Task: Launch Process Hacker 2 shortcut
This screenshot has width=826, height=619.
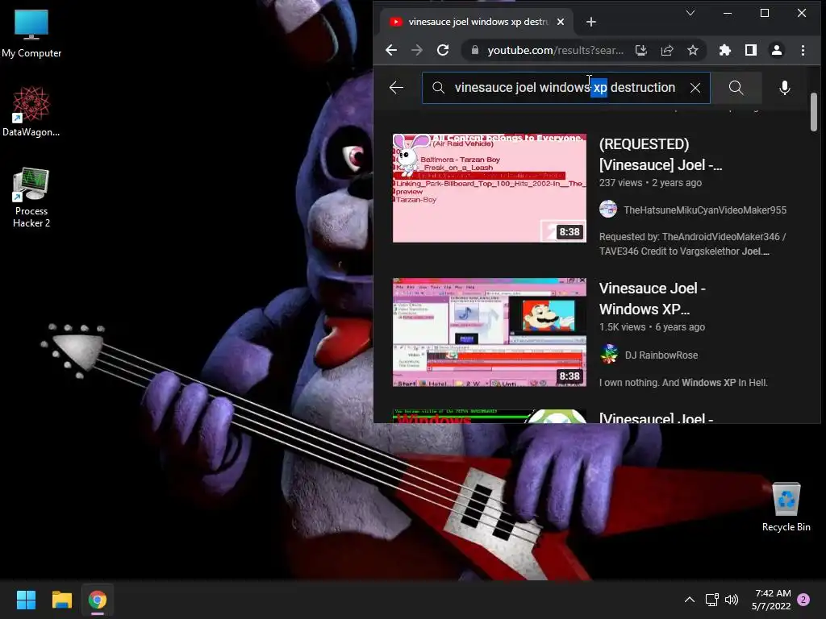Action: 31,198
